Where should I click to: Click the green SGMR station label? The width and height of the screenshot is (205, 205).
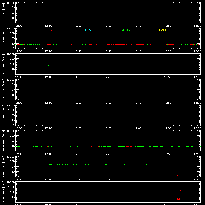(x=125, y=30)
